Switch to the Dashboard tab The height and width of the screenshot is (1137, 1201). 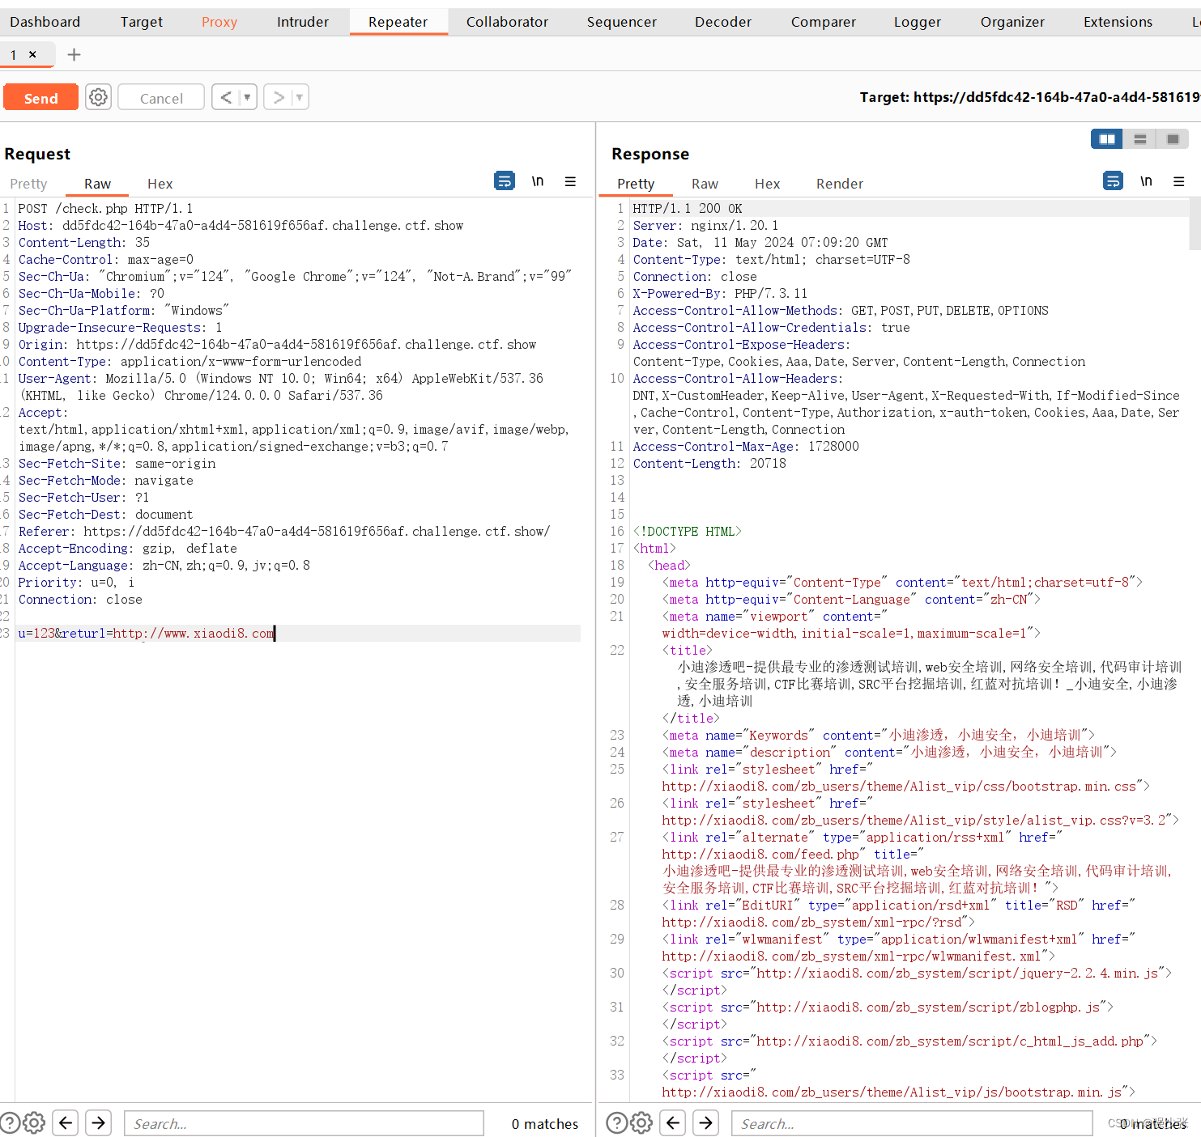[x=45, y=22]
